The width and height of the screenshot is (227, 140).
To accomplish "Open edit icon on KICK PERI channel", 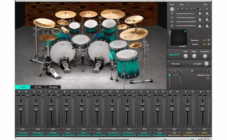I will coord(43,95).
